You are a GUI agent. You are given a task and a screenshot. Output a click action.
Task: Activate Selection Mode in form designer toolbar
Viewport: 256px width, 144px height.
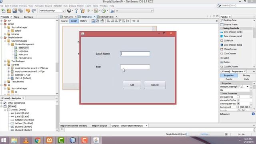(93, 21)
